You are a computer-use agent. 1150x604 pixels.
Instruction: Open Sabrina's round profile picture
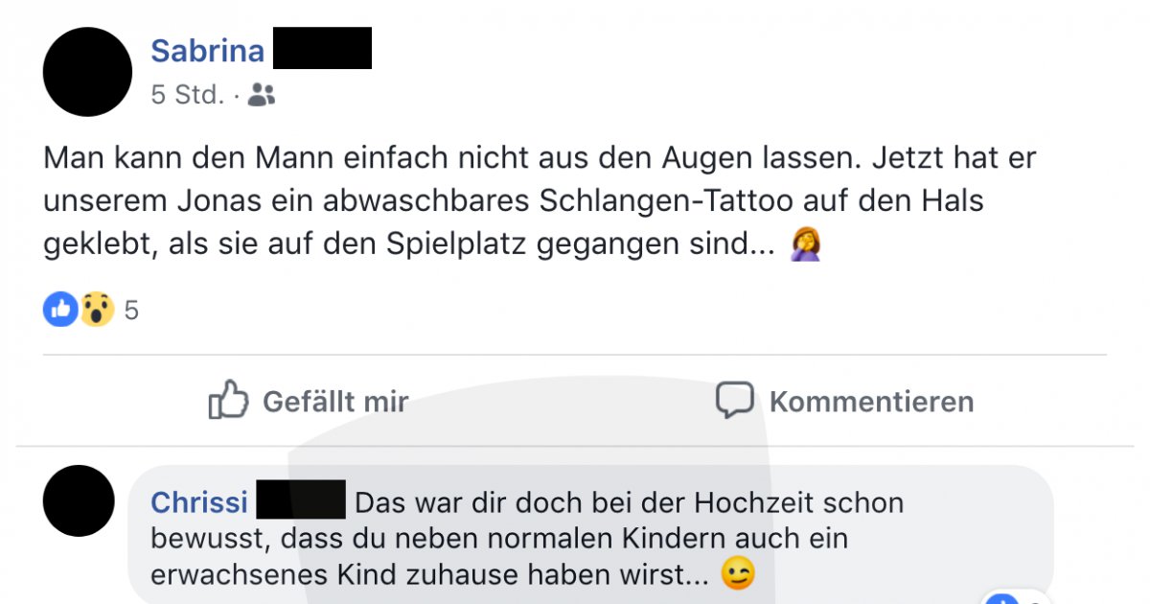pos(87,72)
